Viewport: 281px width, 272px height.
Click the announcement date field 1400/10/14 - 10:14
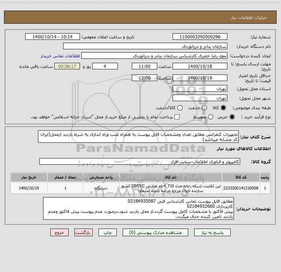53,37
